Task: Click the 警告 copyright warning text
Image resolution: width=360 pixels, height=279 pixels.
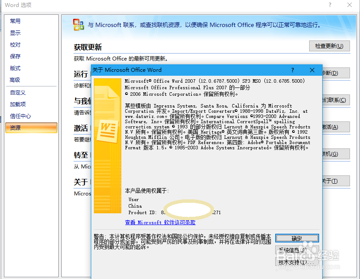Action: [182, 242]
